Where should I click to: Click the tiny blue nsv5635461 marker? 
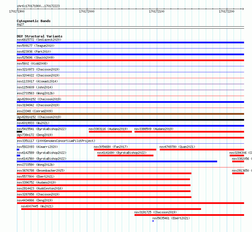(x=153, y=221)
